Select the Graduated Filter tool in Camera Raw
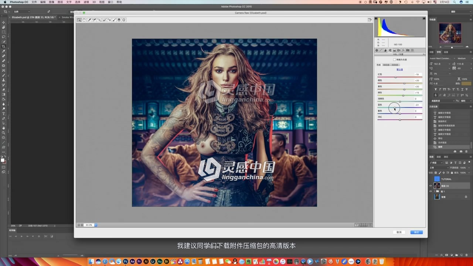Image resolution: width=473 pixels, height=266 pixels. (x=119, y=20)
